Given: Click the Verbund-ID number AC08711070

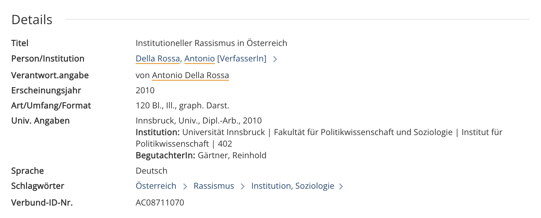Looking at the screenshot, I should 160,203.
